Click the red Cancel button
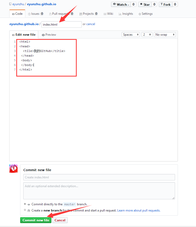 click(x=60, y=220)
